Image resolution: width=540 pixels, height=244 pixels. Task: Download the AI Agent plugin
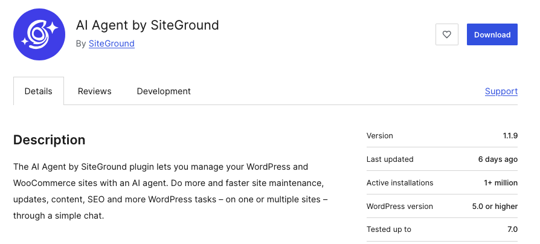tap(492, 34)
